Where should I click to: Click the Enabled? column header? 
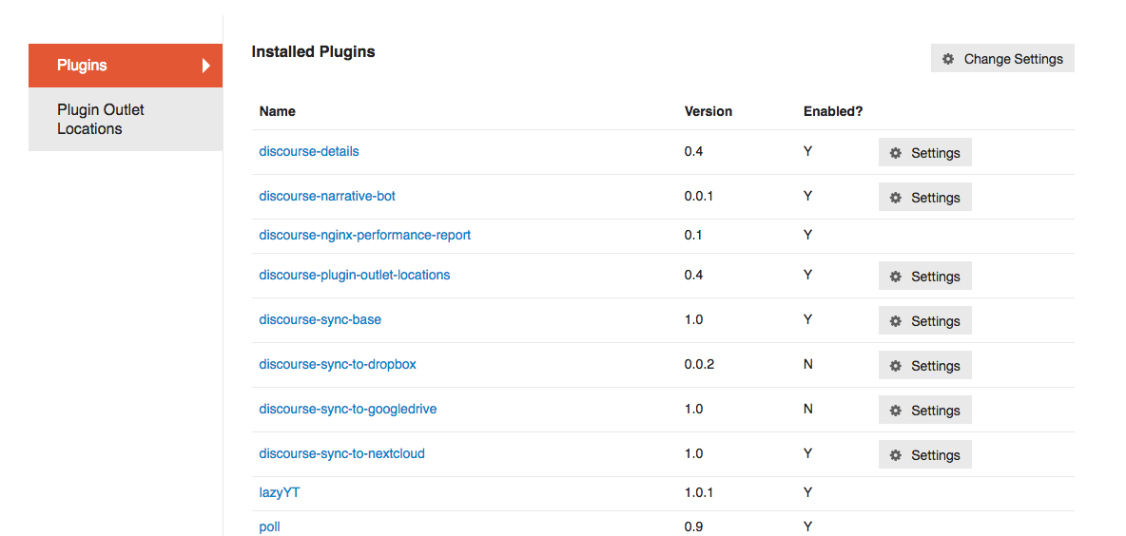coord(833,111)
